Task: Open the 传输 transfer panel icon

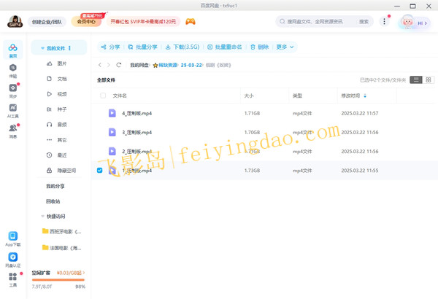Action: [x=13, y=71]
